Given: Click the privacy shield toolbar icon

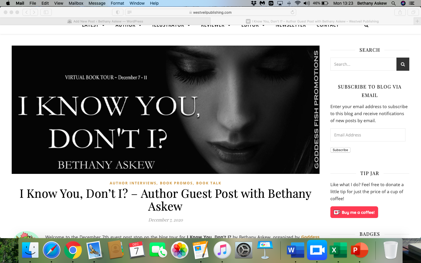Looking at the screenshot, I should click(x=118, y=12).
